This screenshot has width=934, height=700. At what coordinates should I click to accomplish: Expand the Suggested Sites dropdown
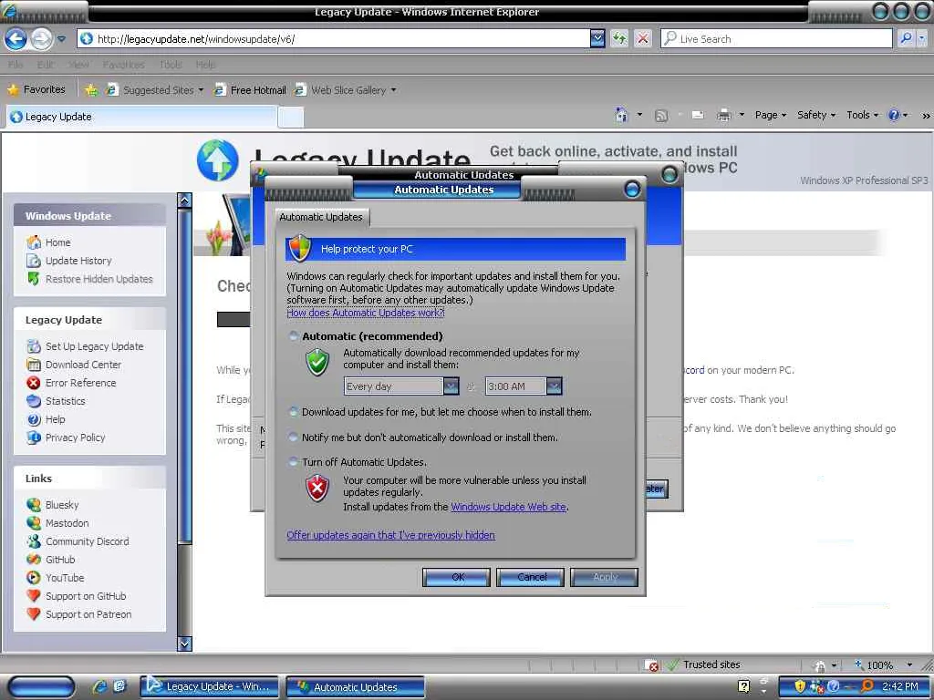(201, 90)
